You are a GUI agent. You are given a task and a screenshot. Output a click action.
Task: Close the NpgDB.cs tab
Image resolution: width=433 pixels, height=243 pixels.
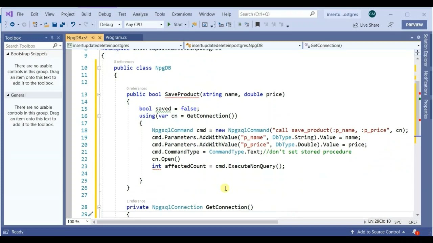pos(100,37)
